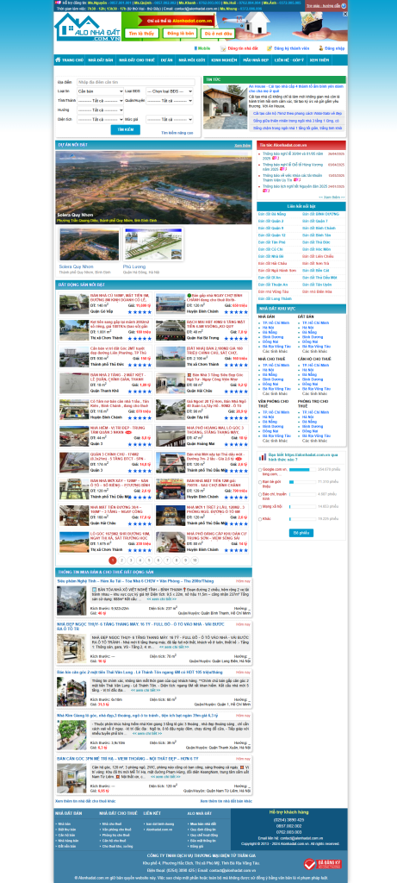Open the Quận/Huyện dropdown
Screen dimensions: 397x883
pyautogui.click(x=170, y=100)
